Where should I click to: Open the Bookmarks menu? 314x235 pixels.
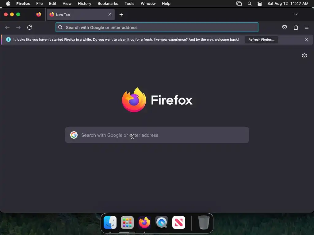click(x=108, y=4)
